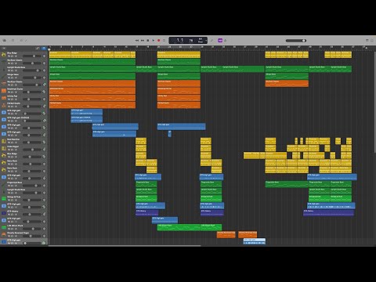Toggle the purple Count-in button
Viewport: 376px width, 282px height.
click(220, 41)
